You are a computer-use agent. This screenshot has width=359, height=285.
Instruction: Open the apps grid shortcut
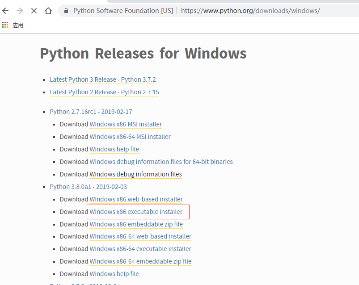[x=5, y=25]
